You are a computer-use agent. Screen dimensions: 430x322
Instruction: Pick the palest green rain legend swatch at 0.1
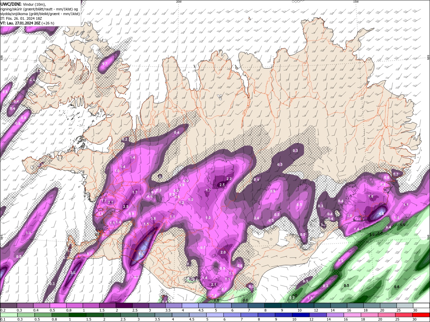click(8, 315)
